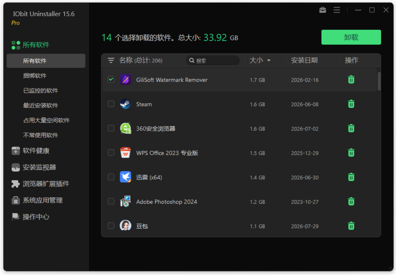
Task: Go to 已监控的软件 list
Action: (41, 90)
